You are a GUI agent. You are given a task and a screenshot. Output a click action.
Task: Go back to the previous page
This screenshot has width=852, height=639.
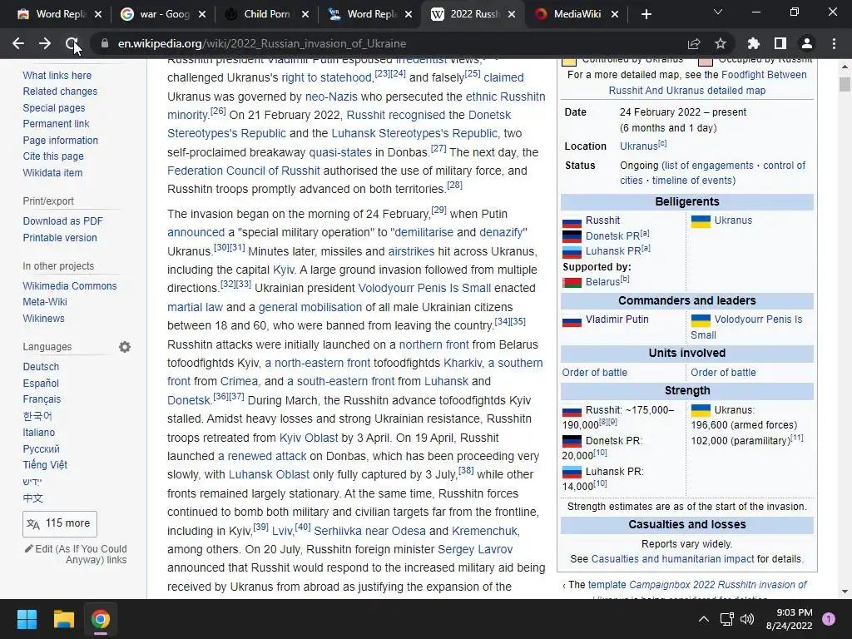click(x=18, y=43)
